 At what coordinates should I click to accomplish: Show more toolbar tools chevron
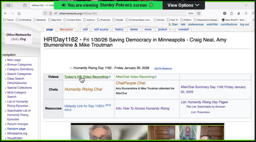click(246, 13)
